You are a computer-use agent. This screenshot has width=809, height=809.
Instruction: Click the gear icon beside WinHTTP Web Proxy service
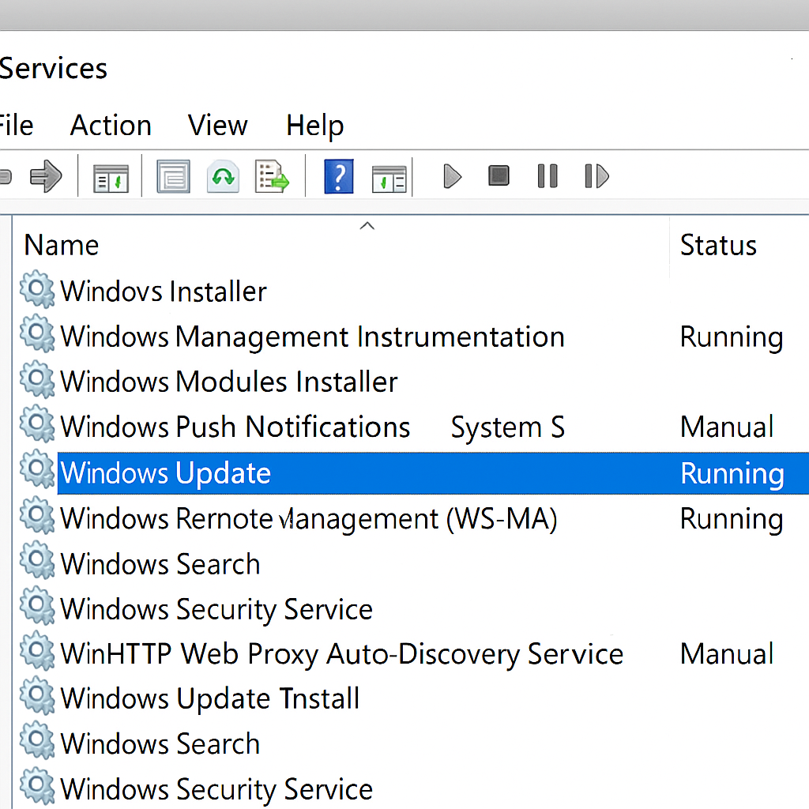click(37, 651)
